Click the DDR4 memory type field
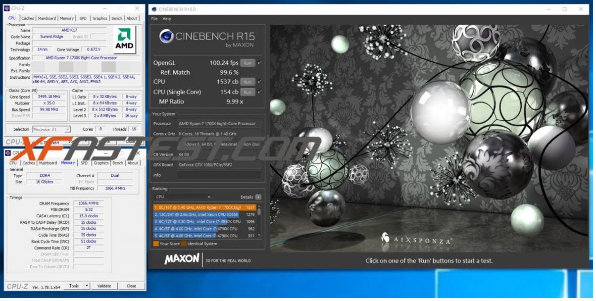 pyautogui.click(x=45, y=176)
